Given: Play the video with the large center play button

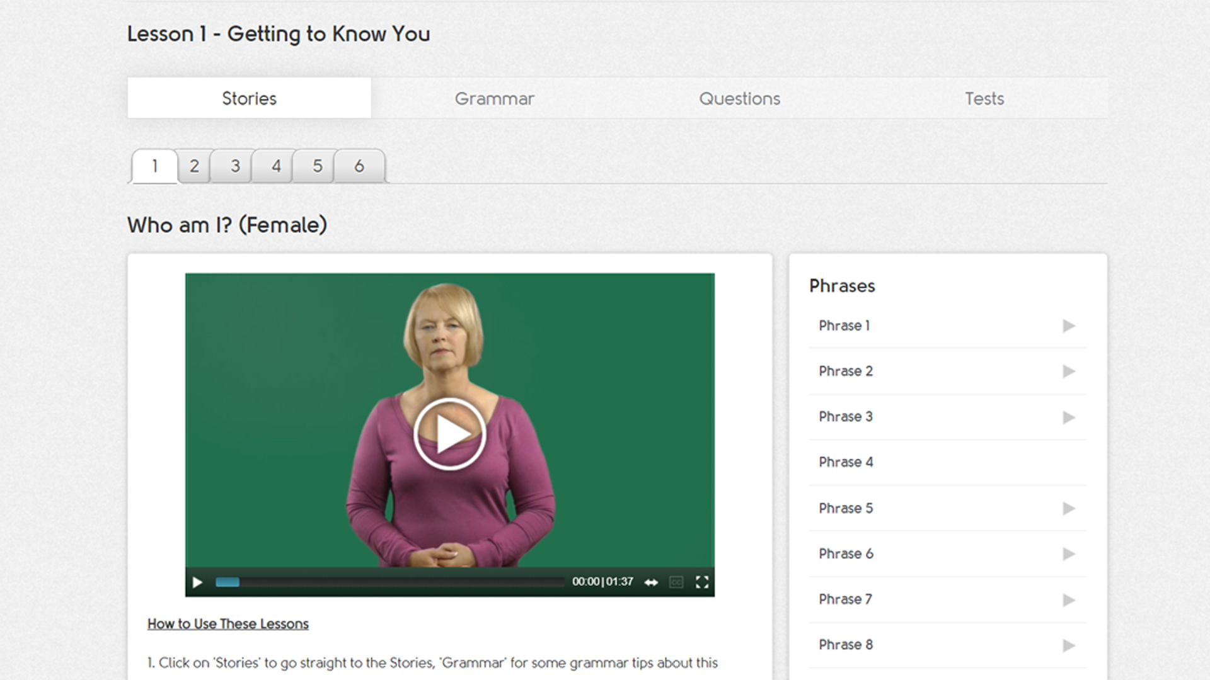Looking at the screenshot, I should (x=450, y=434).
